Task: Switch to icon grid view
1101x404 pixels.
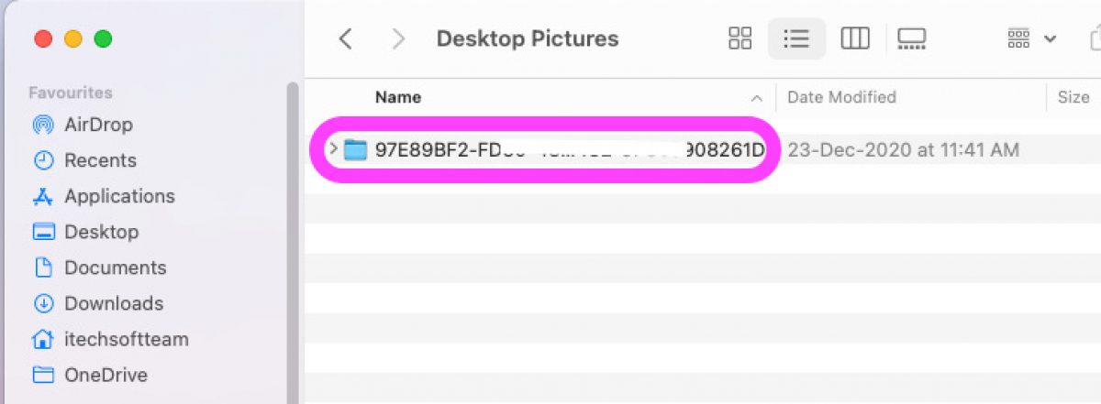Action: tap(740, 38)
